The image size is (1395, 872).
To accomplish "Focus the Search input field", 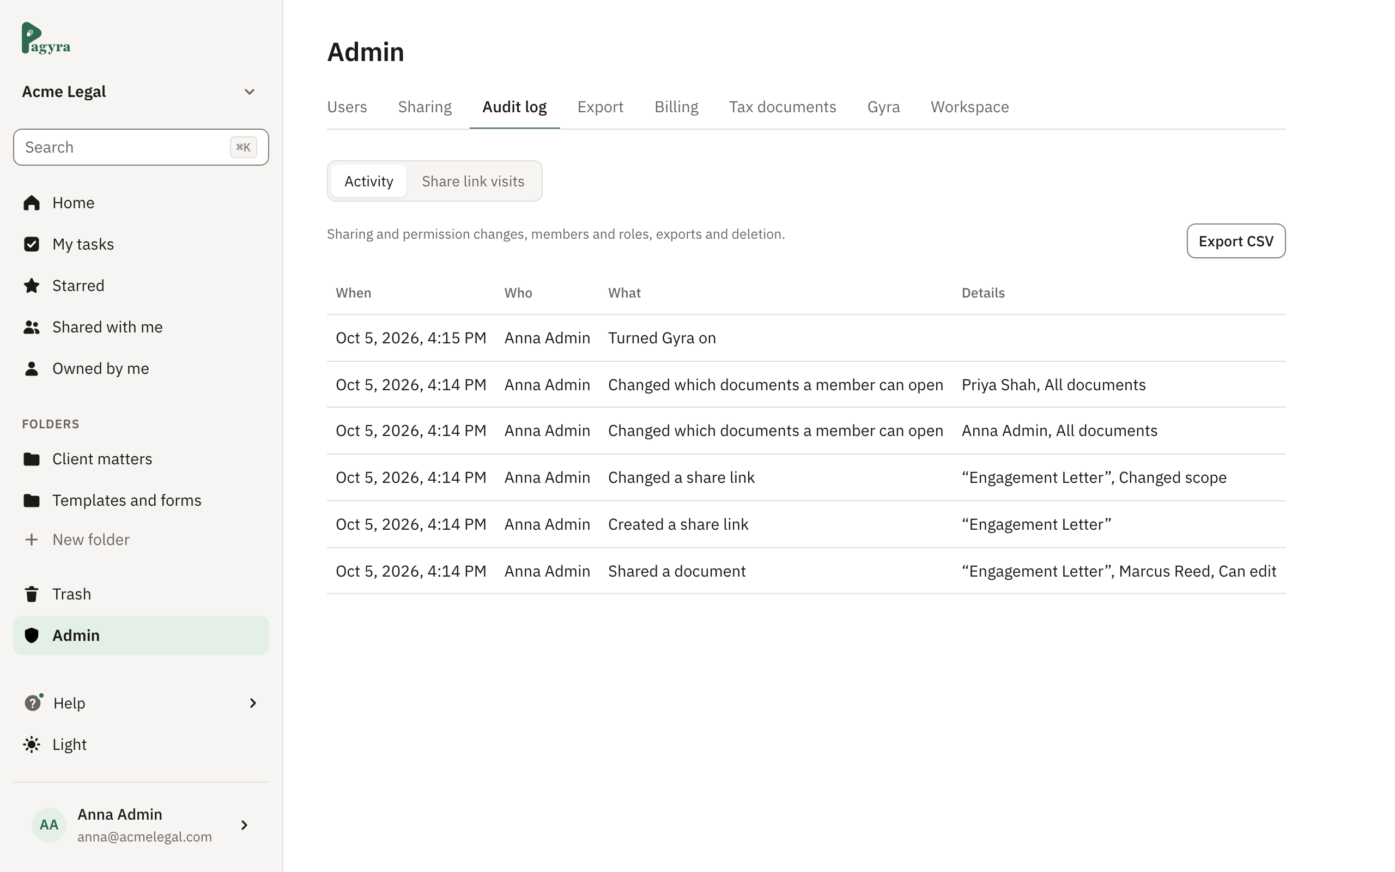I will pos(141,147).
